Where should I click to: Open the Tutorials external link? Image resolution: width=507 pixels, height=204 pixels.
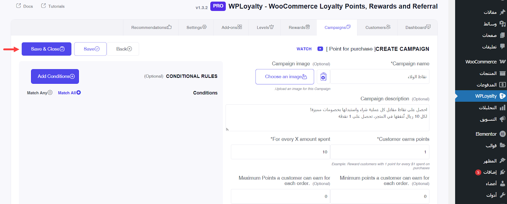coord(53,6)
